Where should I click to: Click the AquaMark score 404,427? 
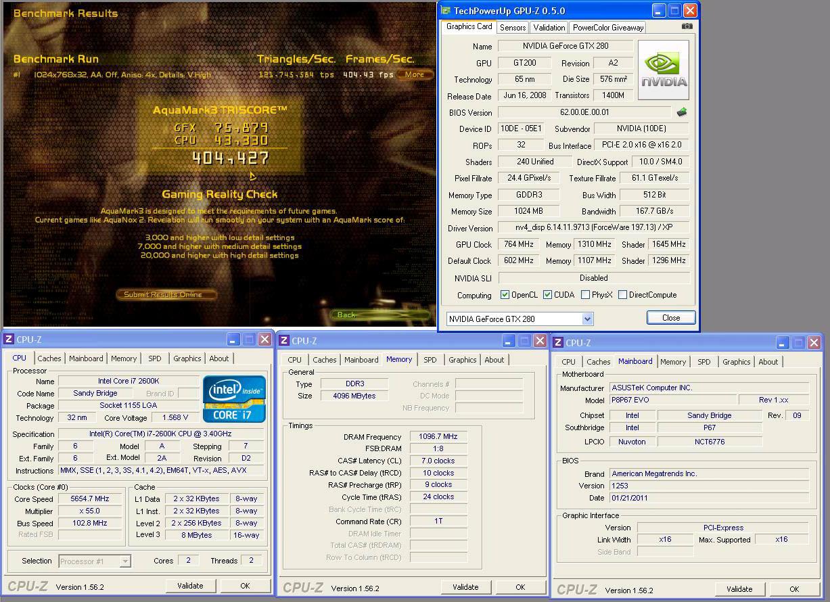coord(230,158)
